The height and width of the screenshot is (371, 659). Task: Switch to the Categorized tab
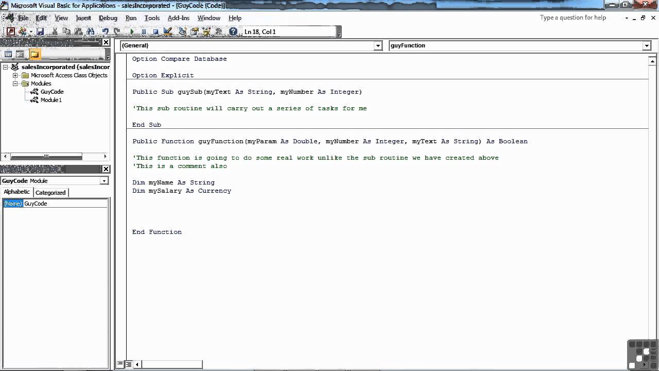[50, 192]
